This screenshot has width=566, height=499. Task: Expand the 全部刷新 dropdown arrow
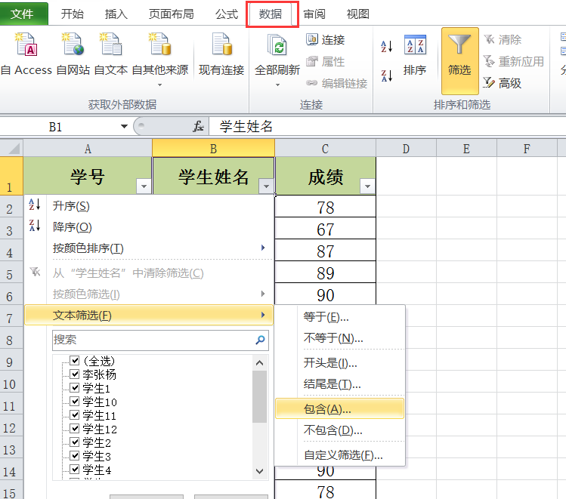[x=277, y=85]
